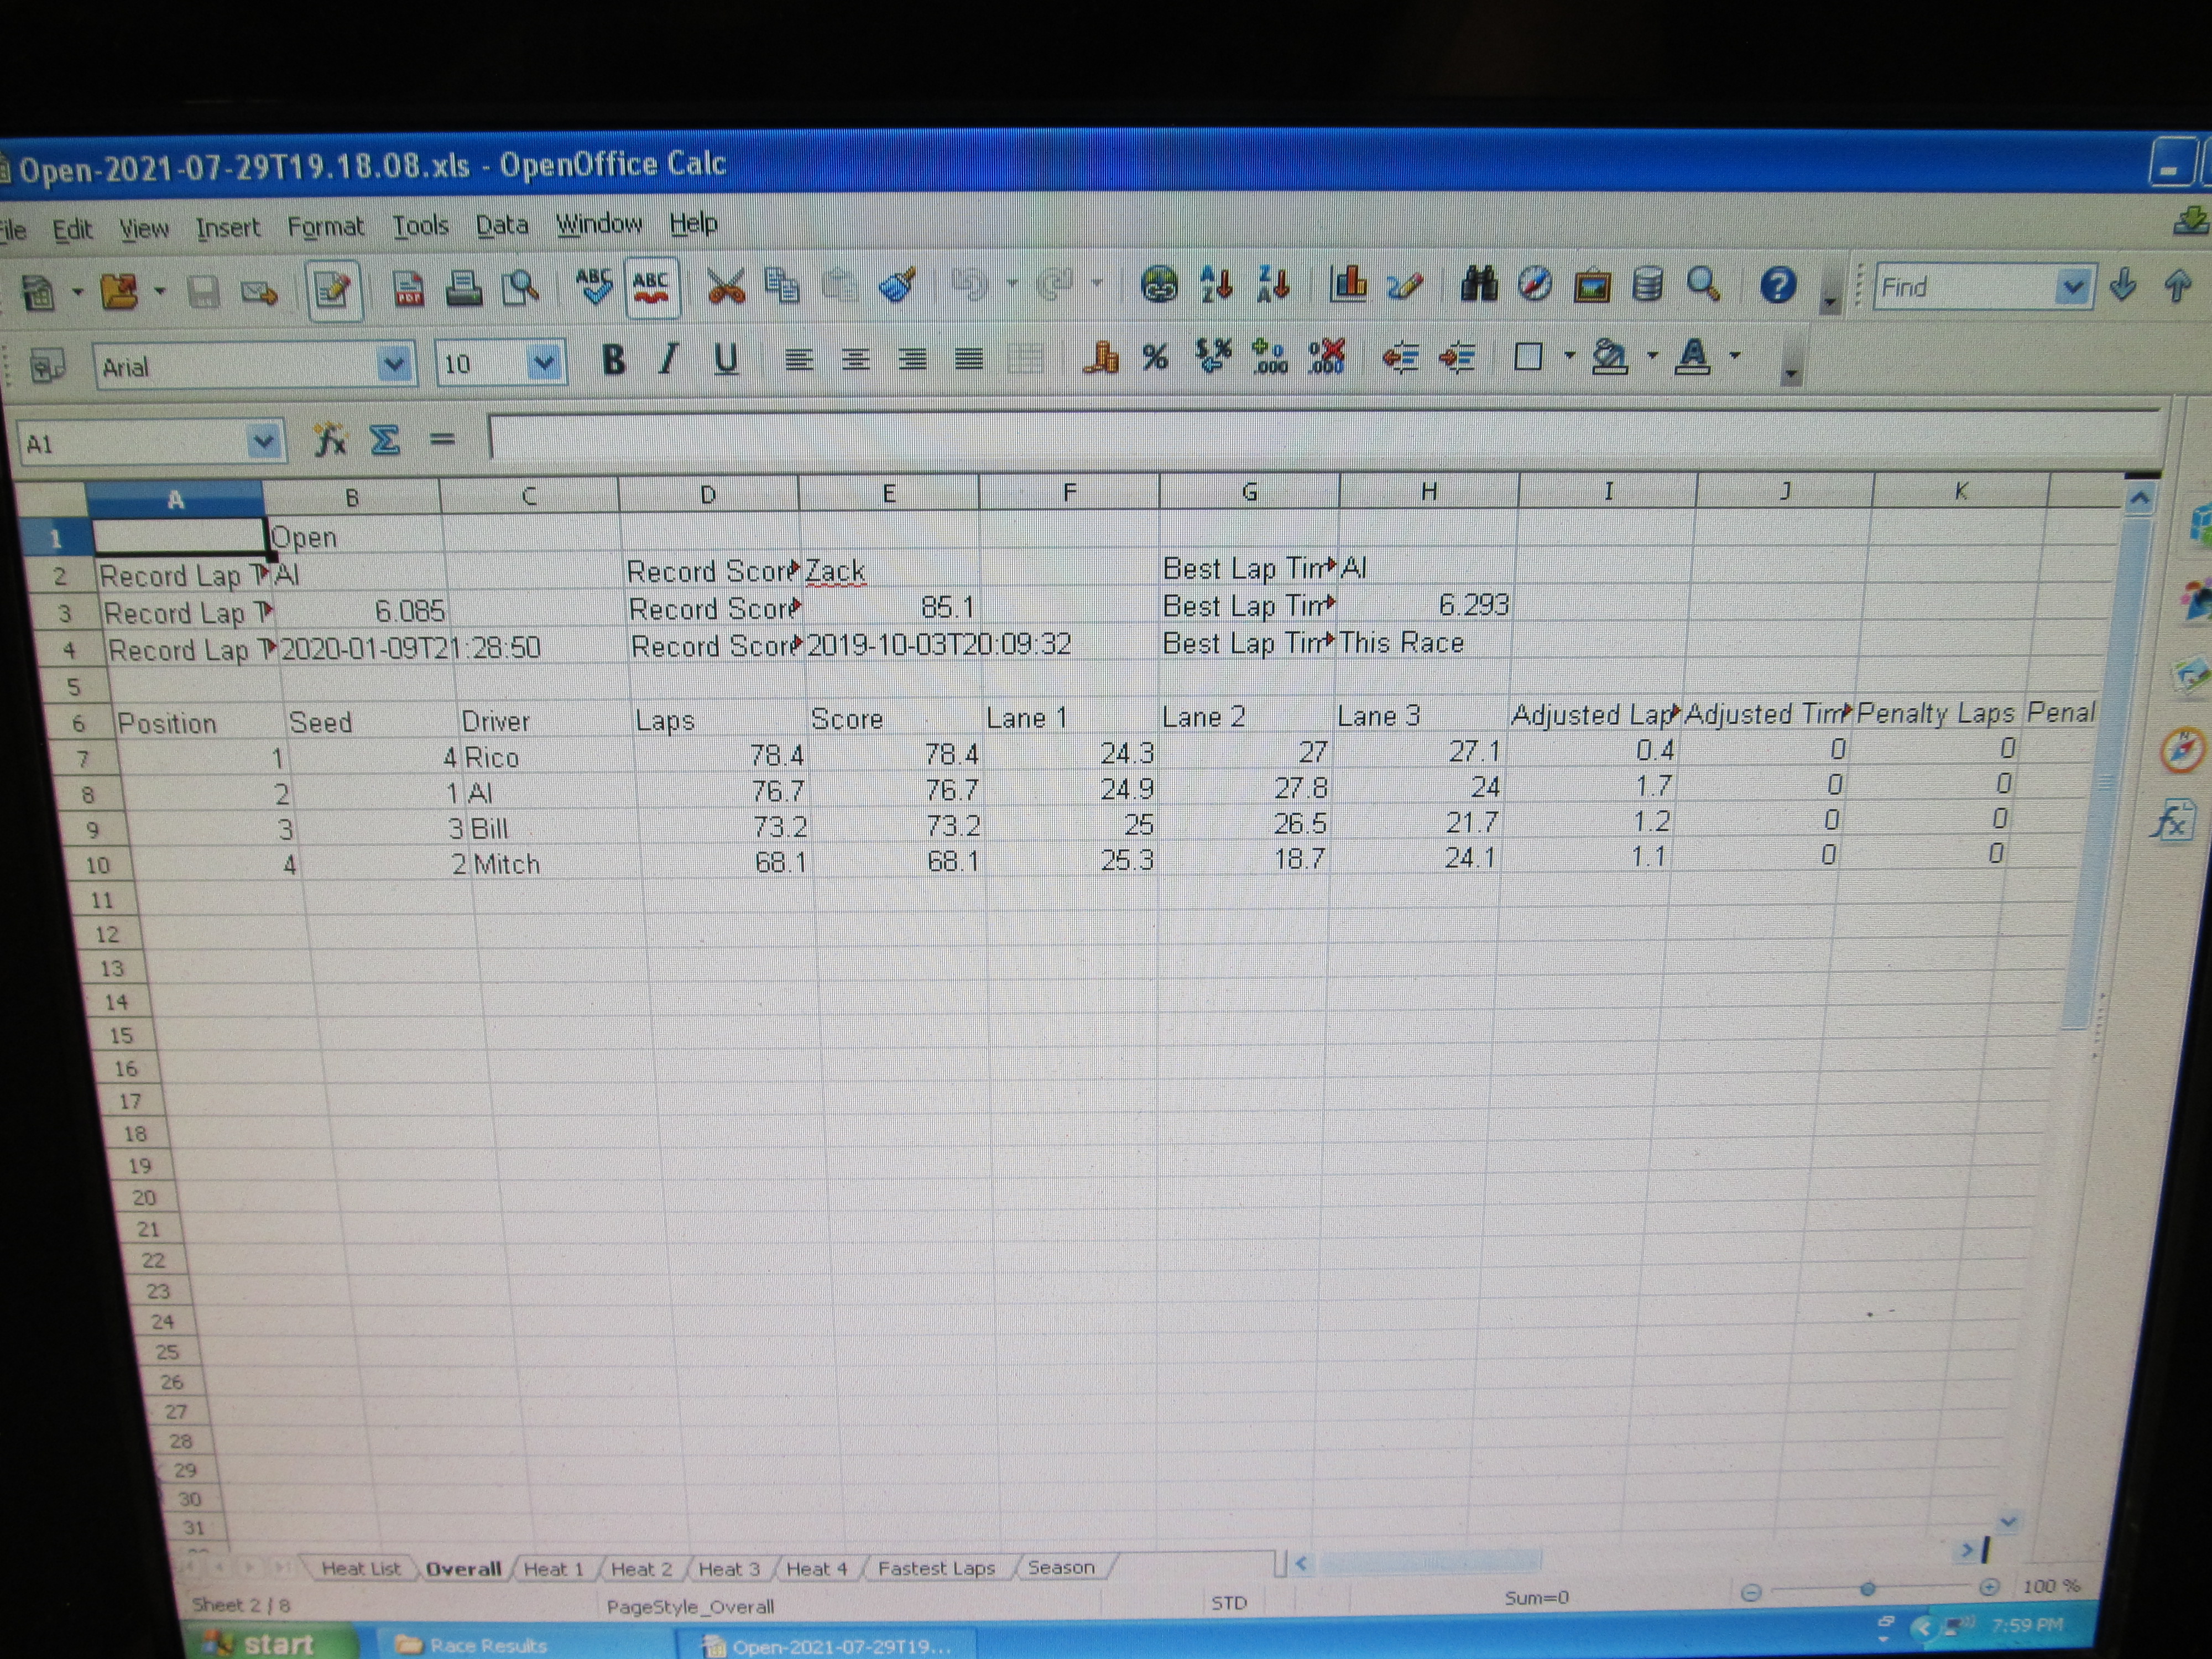Viewport: 2212px width, 1659px height.
Task: Toggle Underline formatting
Action: pyautogui.click(x=726, y=359)
